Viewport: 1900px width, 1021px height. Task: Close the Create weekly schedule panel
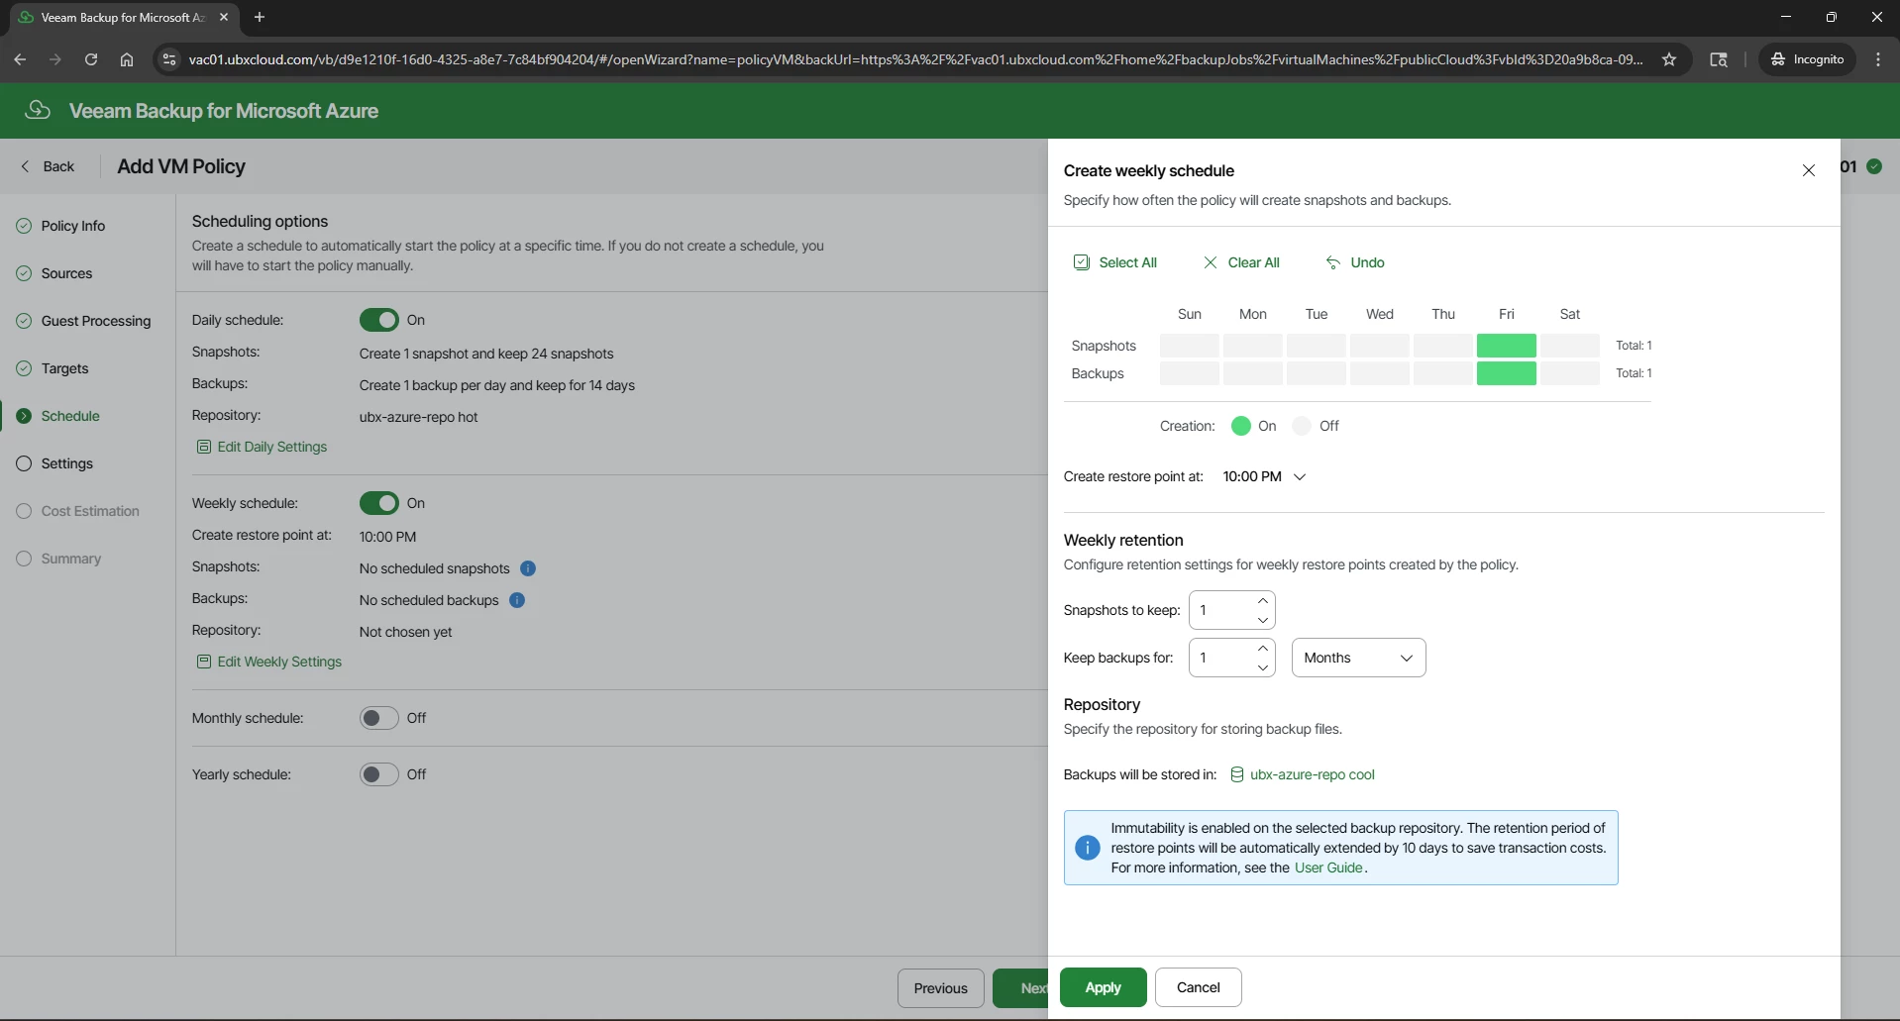point(1808,170)
